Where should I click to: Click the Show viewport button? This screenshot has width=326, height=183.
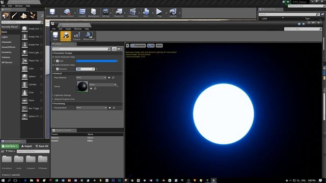pos(159,45)
